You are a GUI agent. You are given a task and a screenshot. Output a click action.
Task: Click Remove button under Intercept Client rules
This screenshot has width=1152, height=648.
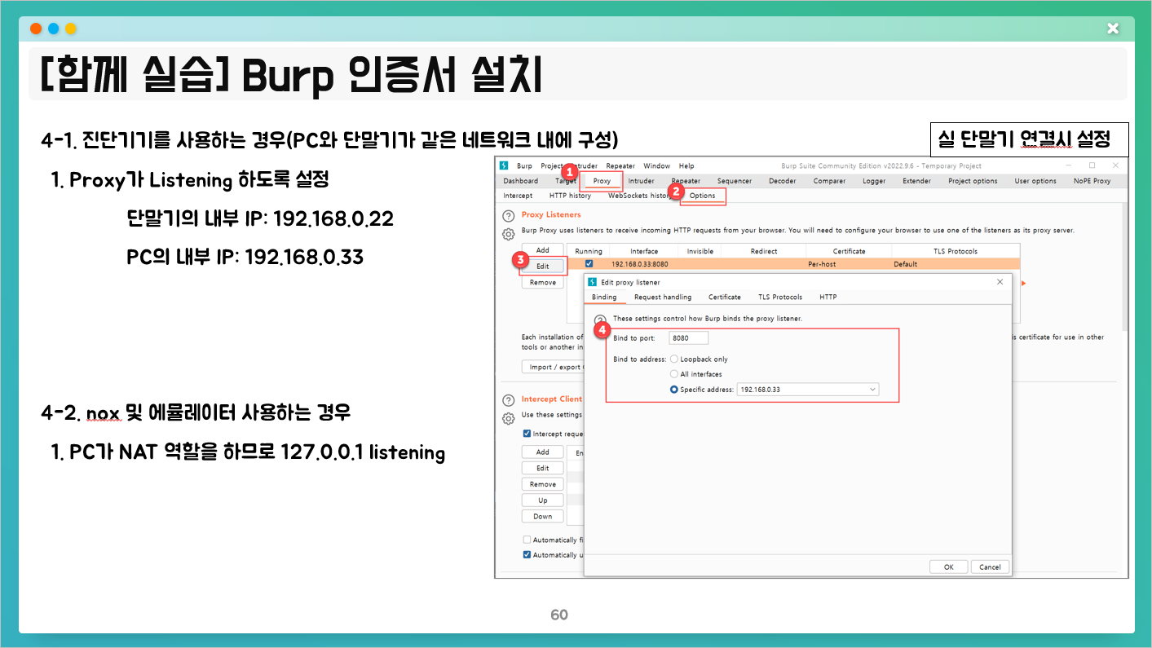pos(542,484)
